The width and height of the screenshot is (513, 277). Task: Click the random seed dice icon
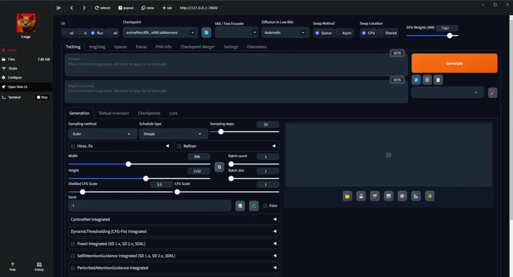click(240, 205)
